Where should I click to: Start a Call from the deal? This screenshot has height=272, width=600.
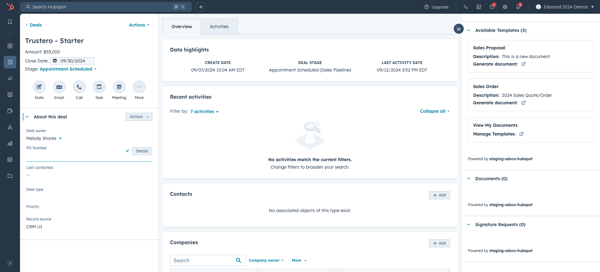pos(79,87)
